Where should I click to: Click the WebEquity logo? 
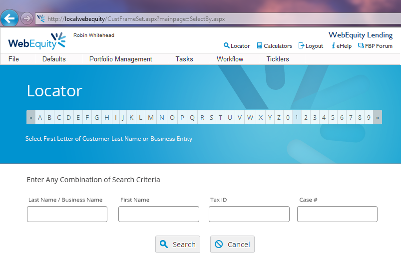(37, 41)
